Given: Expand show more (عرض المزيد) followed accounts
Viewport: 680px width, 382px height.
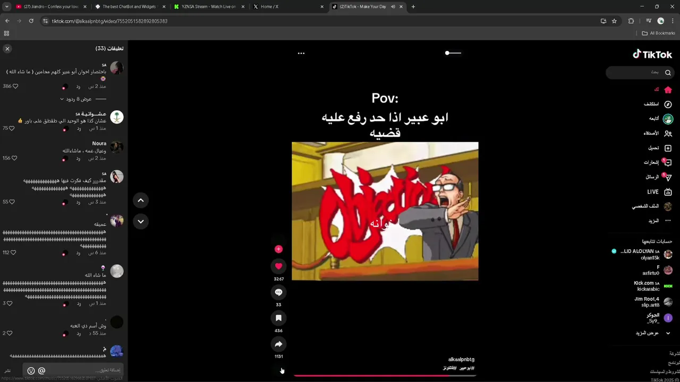Looking at the screenshot, I should [653, 333].
